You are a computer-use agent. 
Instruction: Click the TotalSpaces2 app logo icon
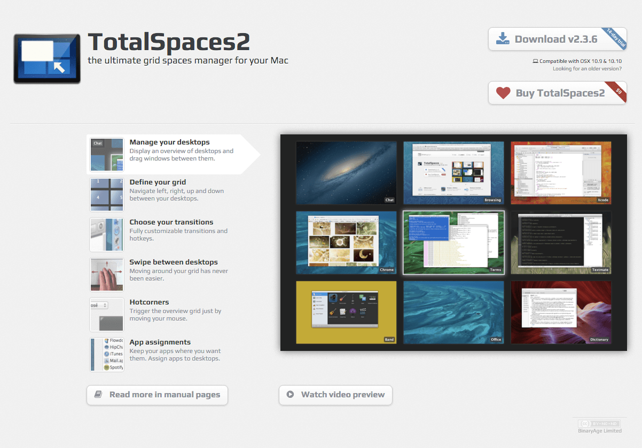tap(47, 59)
